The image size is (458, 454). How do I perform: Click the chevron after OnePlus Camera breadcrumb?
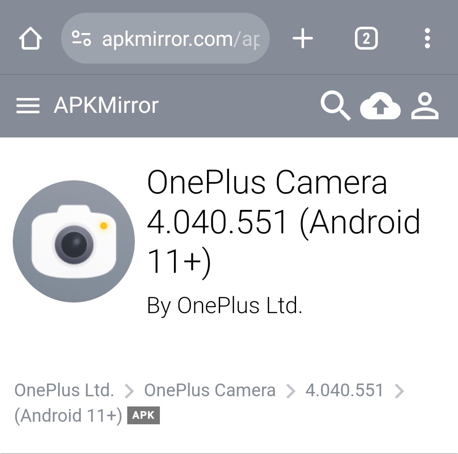290,391
